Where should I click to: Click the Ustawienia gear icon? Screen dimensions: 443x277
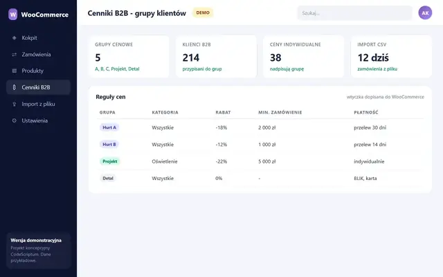point(14,120)
